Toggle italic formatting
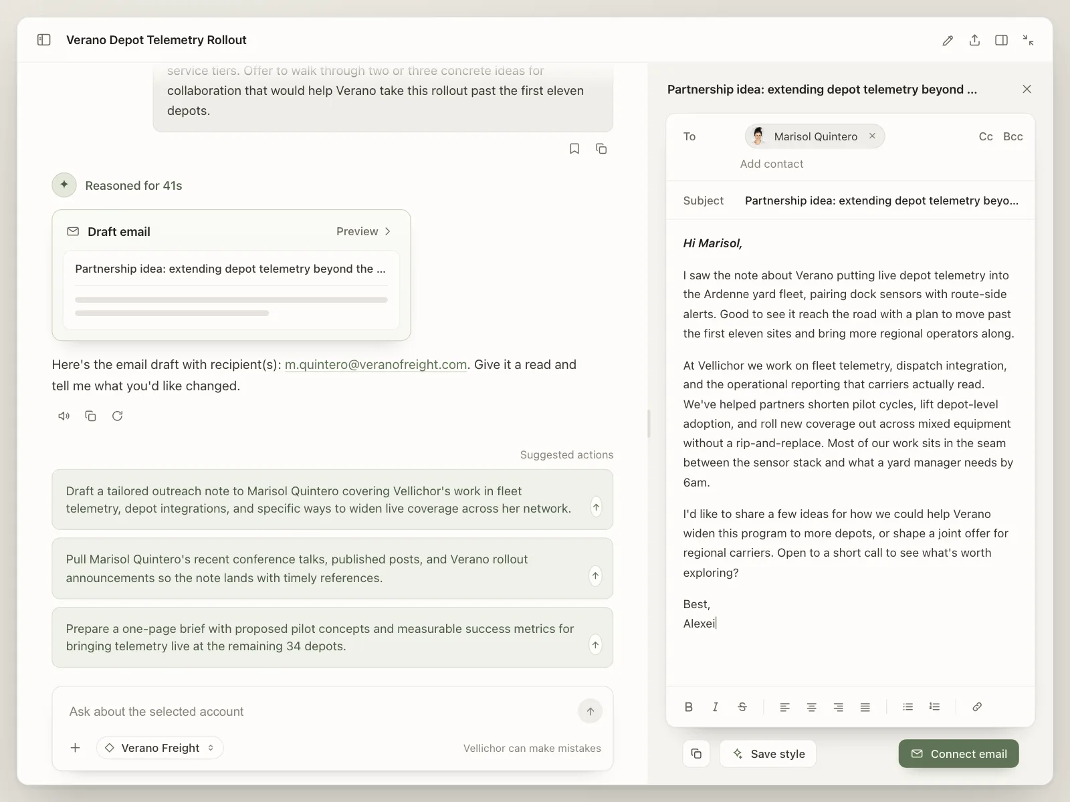Image resolution: width=1070 pixels, height=802 pixels. coord(716,706)
